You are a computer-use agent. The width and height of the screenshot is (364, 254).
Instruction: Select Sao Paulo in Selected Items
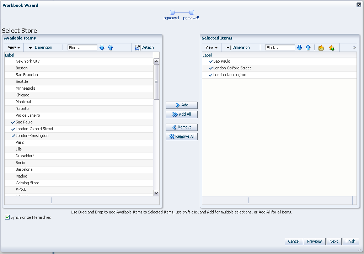click(279, 61)
